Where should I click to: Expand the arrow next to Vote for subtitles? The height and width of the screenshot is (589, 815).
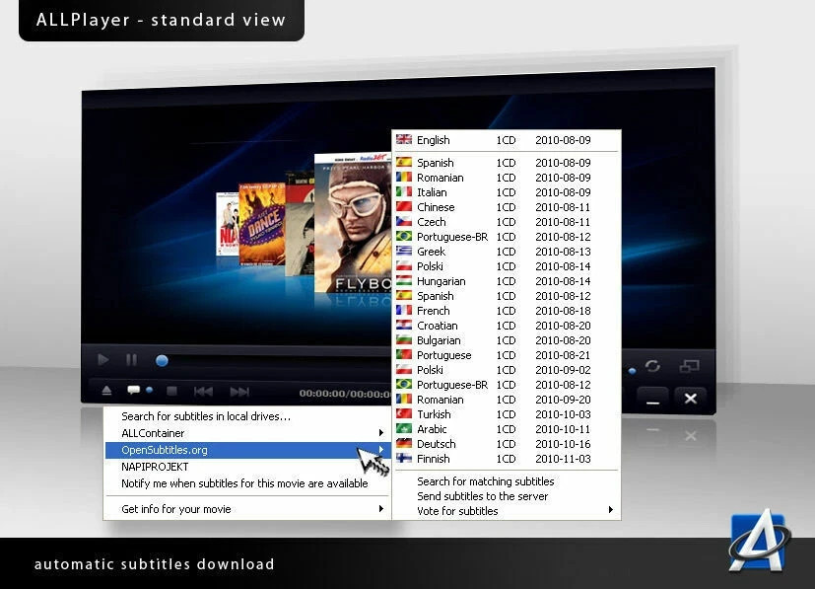[x=611, y=510]
